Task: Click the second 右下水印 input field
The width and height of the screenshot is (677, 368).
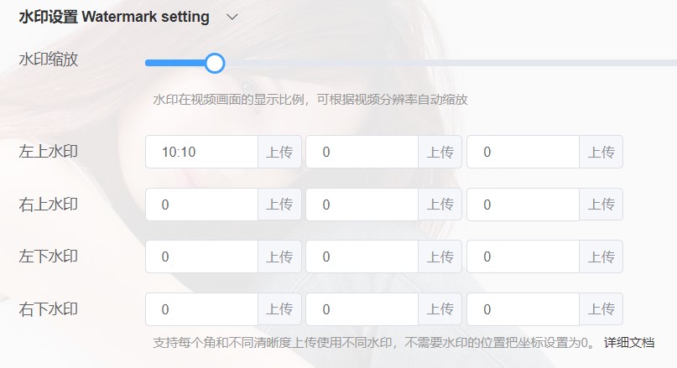Action: pos(362,309)
